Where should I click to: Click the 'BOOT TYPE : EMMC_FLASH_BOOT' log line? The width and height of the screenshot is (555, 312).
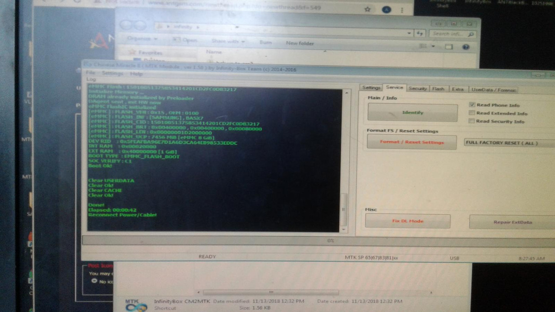[133, 156]
